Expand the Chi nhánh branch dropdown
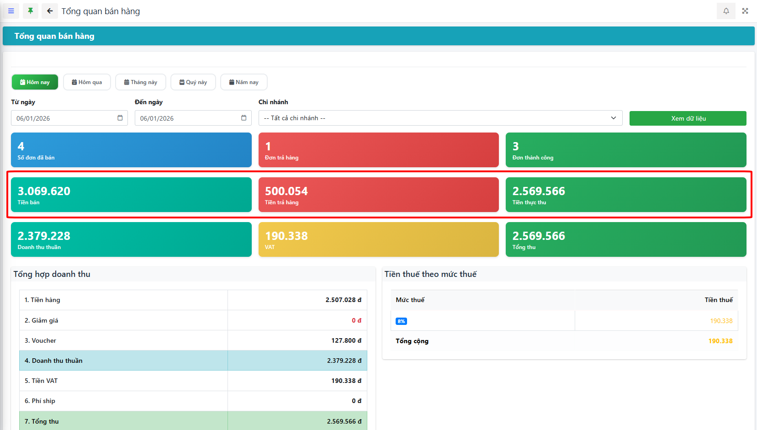The height and width of the screenshot is (430, 757). pos(440,118)
